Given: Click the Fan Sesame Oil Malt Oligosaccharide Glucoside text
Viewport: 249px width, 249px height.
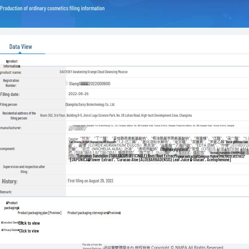Looking at the screenshot, I should click(93, 142).
